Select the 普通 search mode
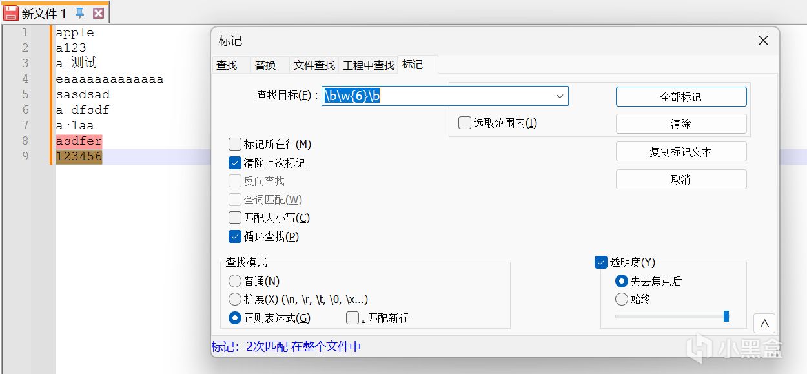The height and width of the screenshot is (374, 807). pyautogui.click(x=235, y=281)
